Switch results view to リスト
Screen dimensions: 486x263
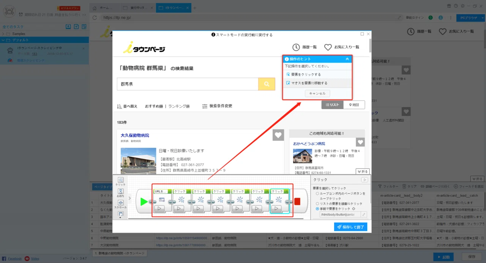click(x=332, y=105)
